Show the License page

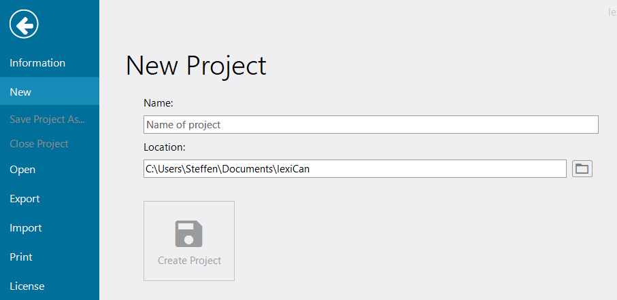pyautogui.click(x=27, y=286)
